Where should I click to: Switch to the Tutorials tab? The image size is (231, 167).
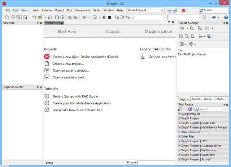point(113,32)
